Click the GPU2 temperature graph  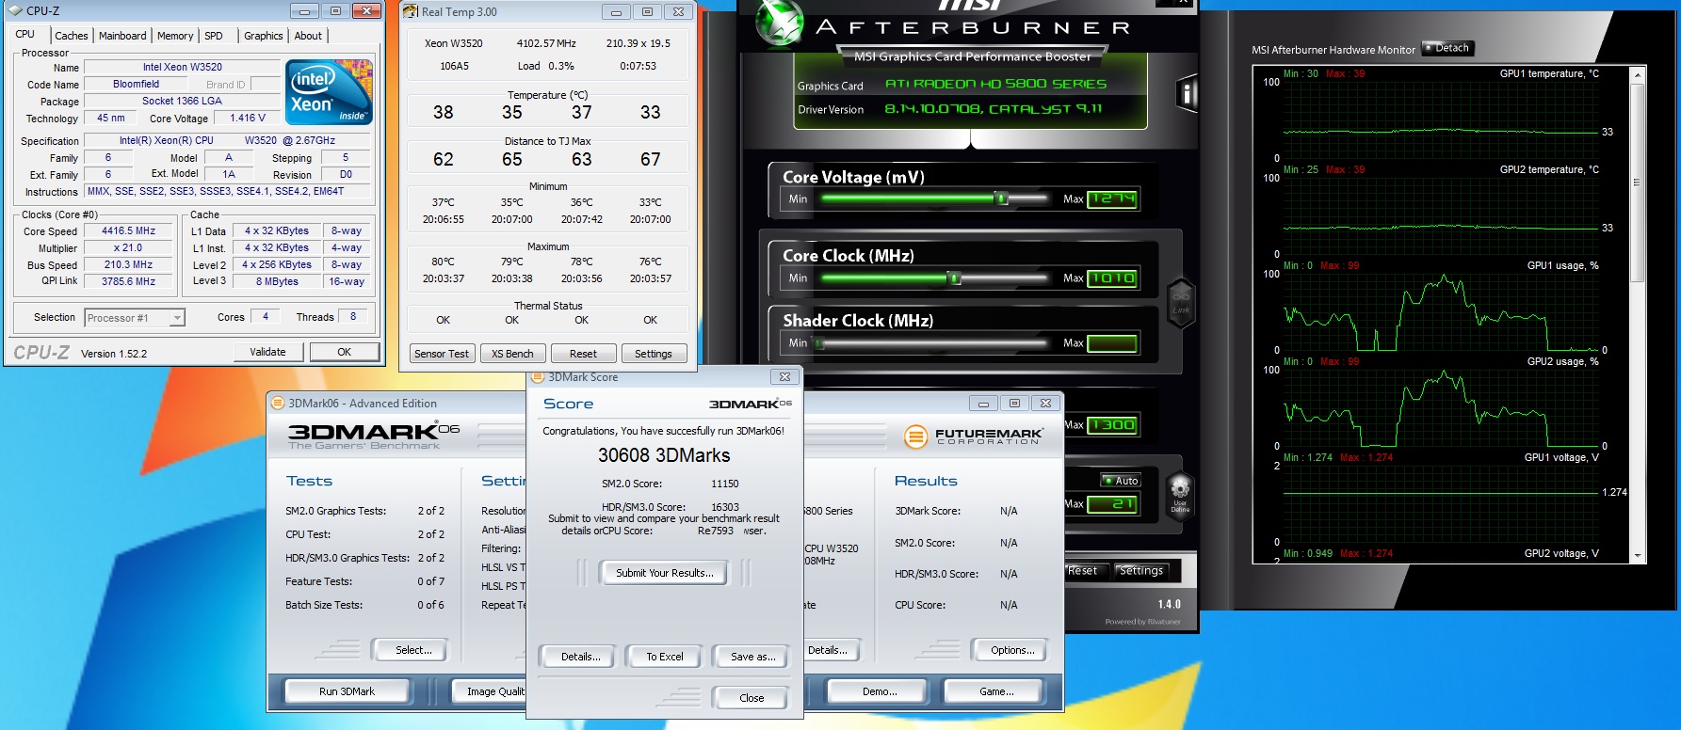(1442, 216)
